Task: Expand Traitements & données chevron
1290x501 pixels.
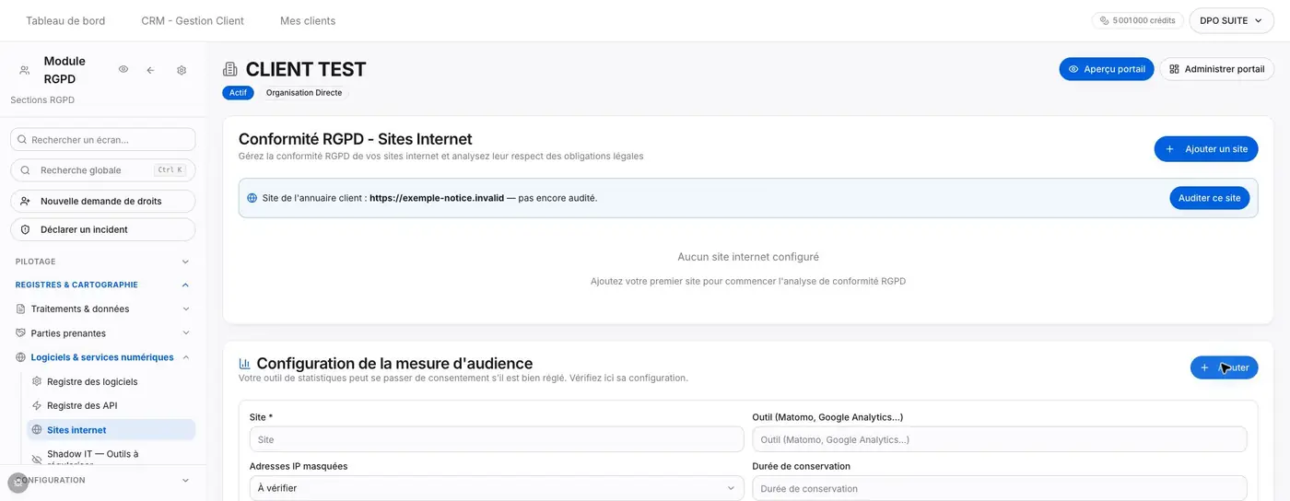Action: tap(185, 309)
